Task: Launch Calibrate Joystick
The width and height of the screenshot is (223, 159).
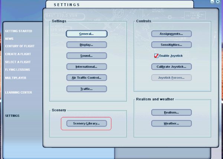Action: pos(171,67)
